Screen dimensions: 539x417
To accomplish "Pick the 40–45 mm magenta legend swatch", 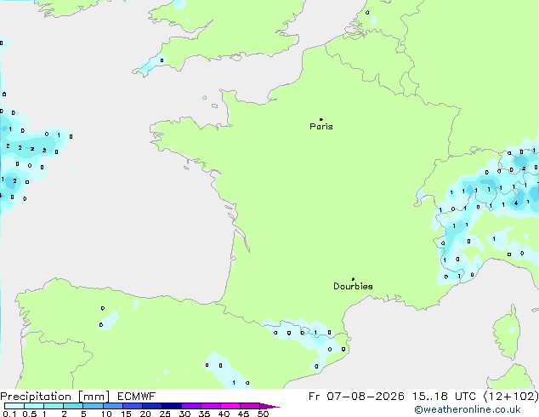I will [230, 406].
